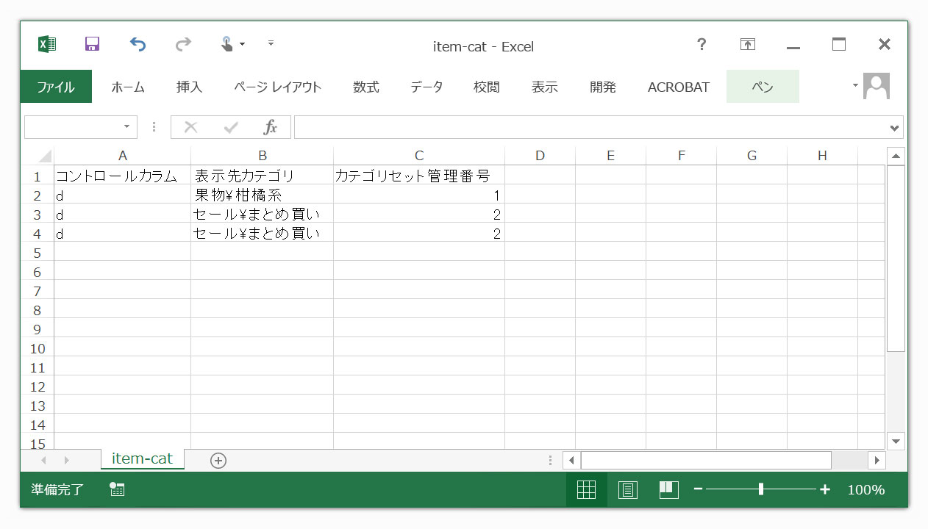This screenshot has height=529, width=928.
Task: Select cell コントロールカラム
Action: pyautogui.click(x=123, y=176)
